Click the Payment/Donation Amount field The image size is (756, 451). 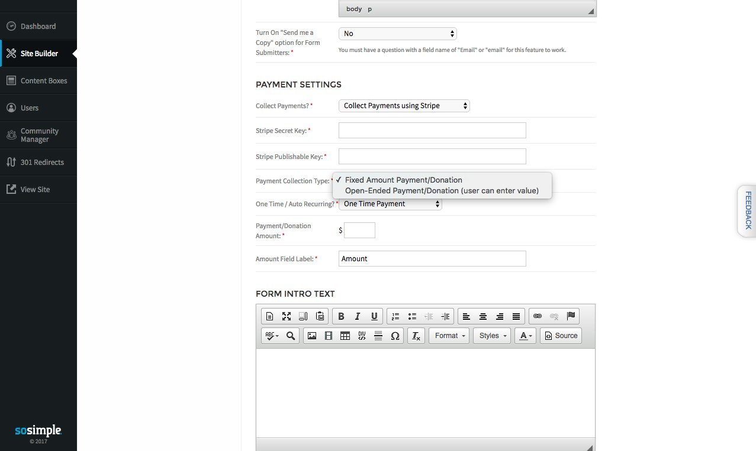359,231
